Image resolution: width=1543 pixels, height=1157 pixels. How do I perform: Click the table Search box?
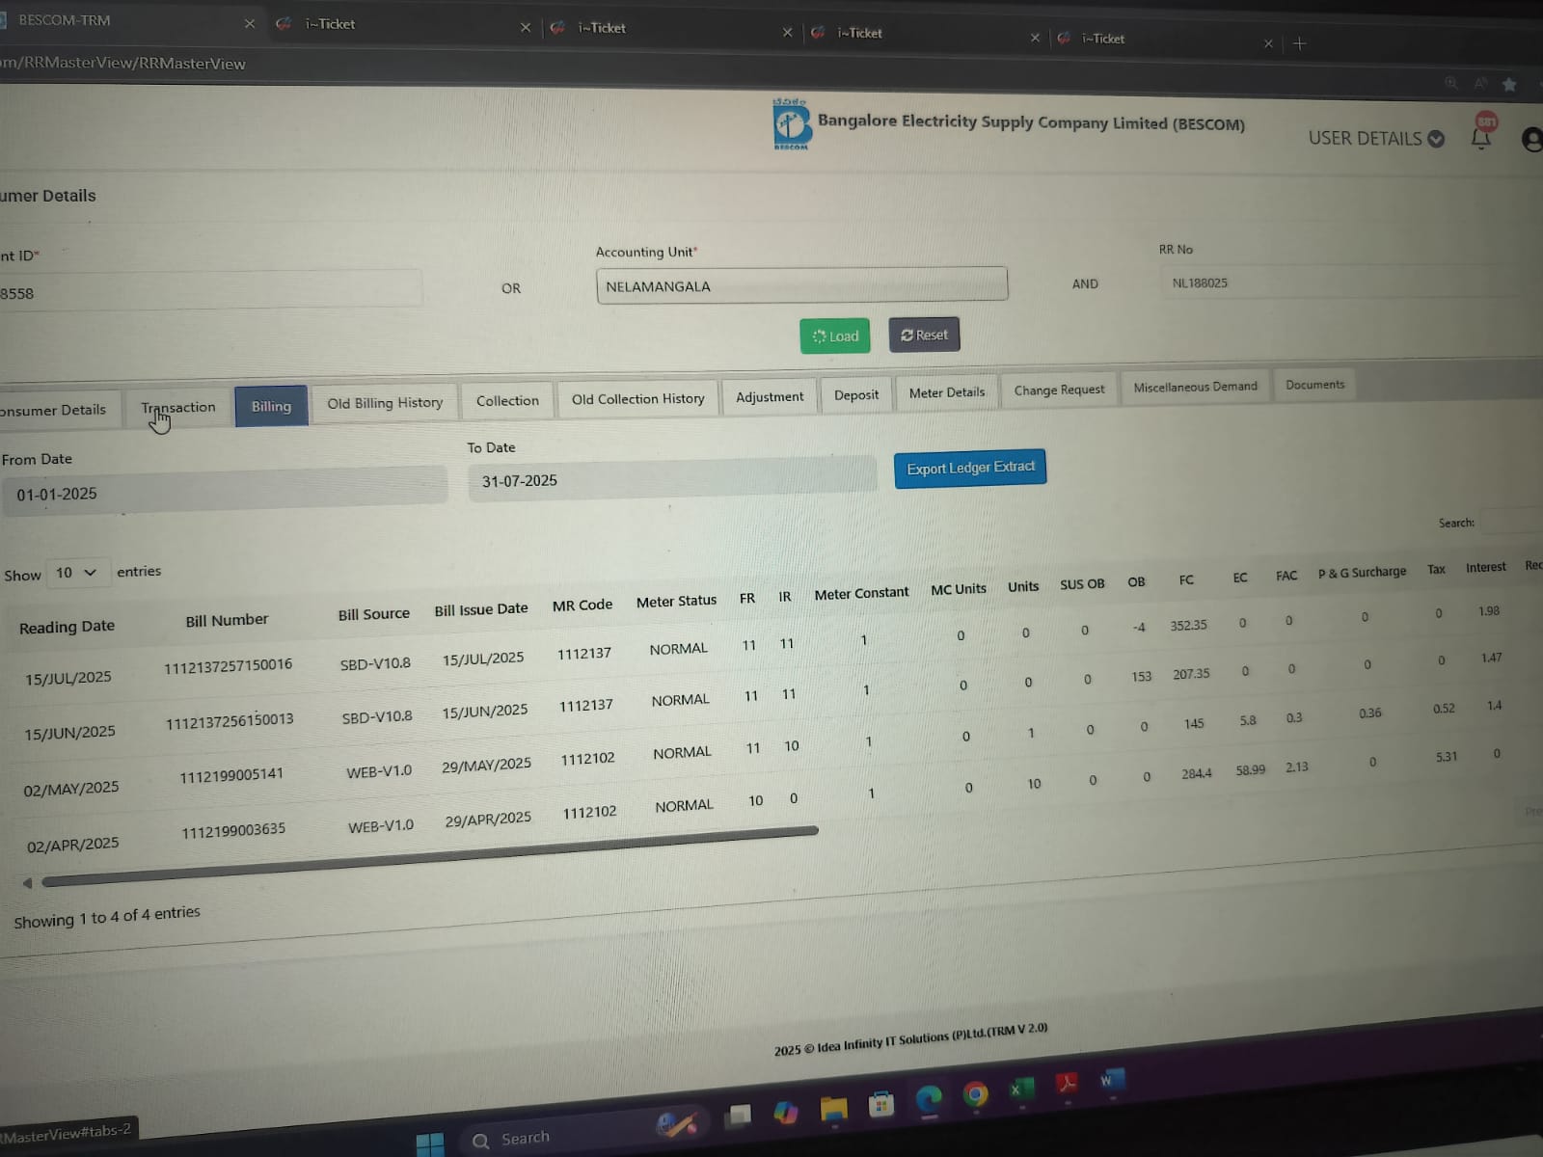[1511, 522]
